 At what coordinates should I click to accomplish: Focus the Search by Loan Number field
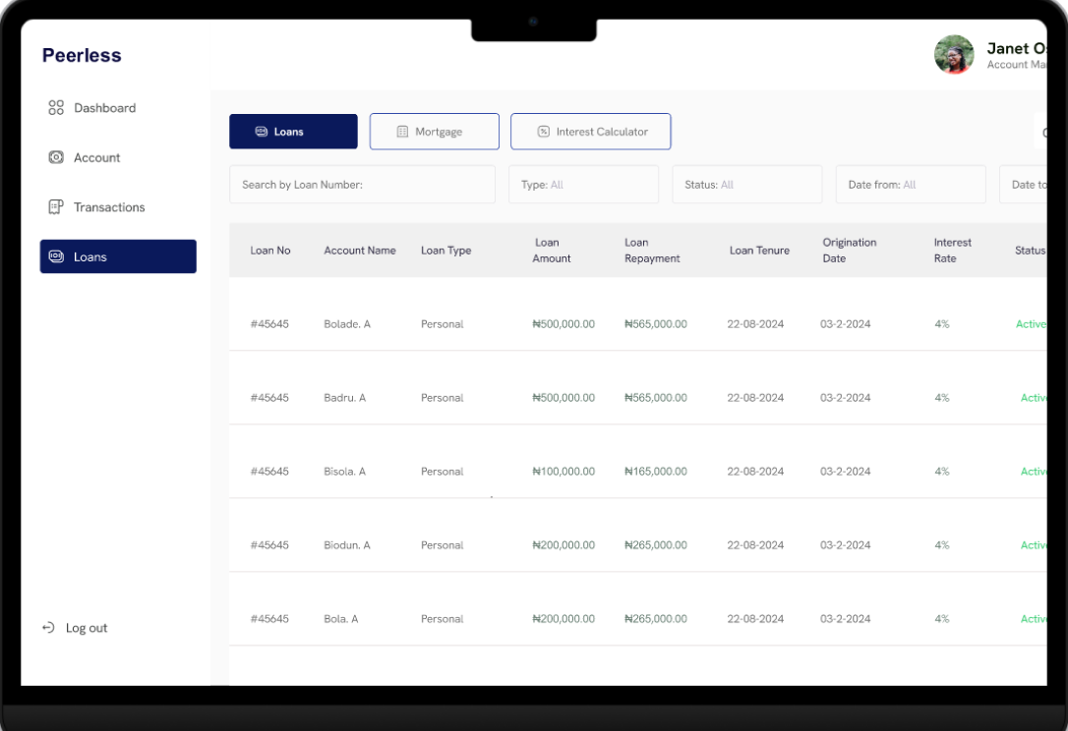(362, 185)
